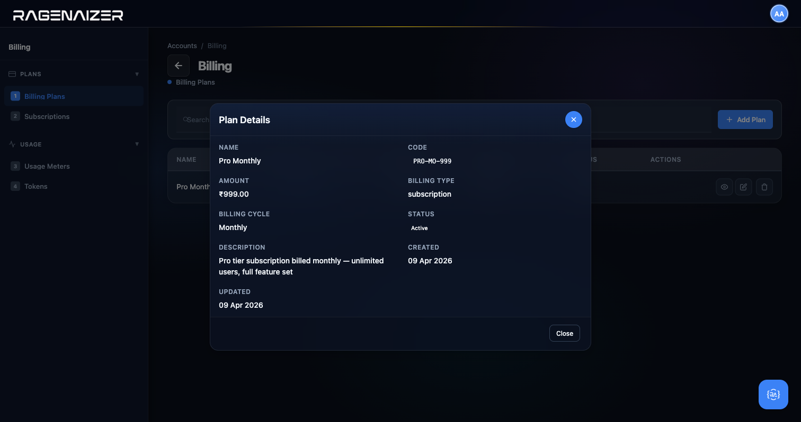Click the Add Plan button
The image size is (801, 422).
click(745, 120)
